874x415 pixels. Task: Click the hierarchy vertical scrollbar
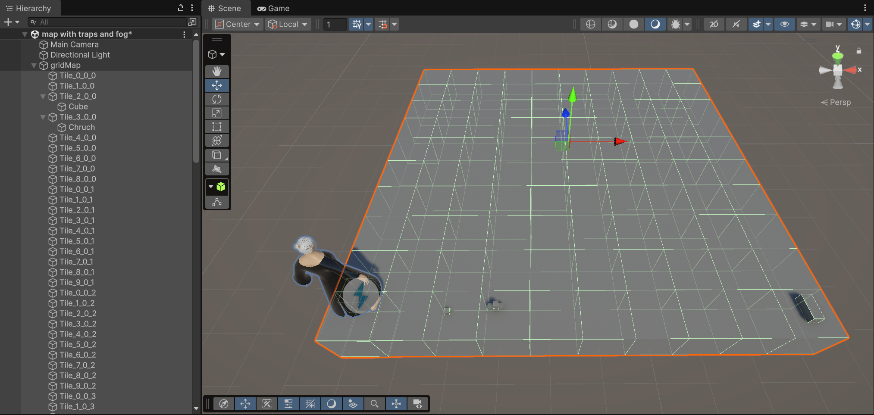pos(196,102)
